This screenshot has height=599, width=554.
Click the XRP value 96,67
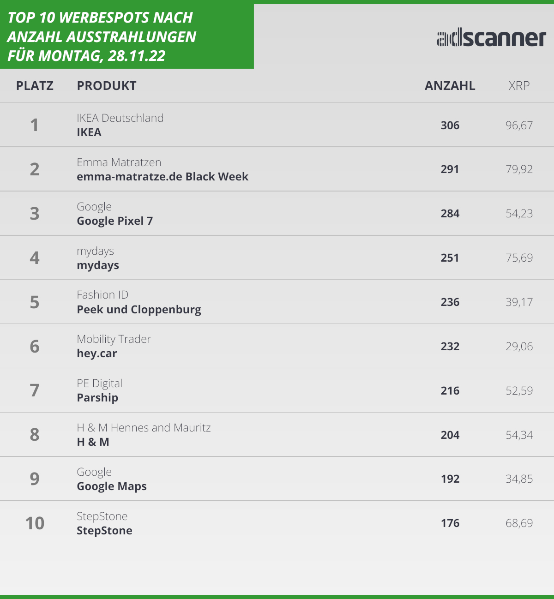tap(519, 126)
